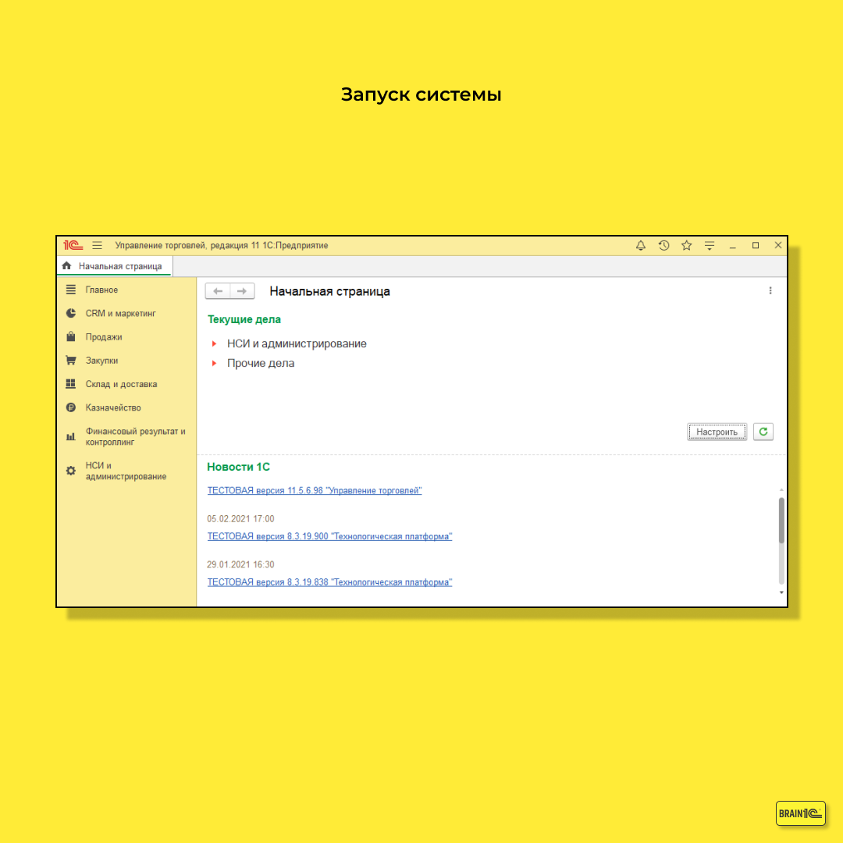Click the Склад и доставка grid icon
This screenshot has height=843, width=843.
pyautogui.click(x=71, y=384)
